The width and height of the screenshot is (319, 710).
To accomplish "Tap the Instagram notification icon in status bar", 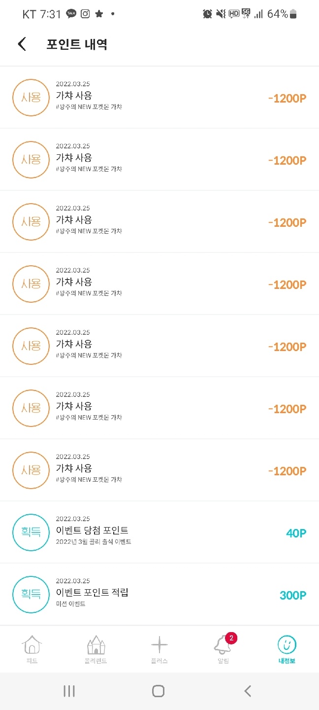I will coord(85,14).
